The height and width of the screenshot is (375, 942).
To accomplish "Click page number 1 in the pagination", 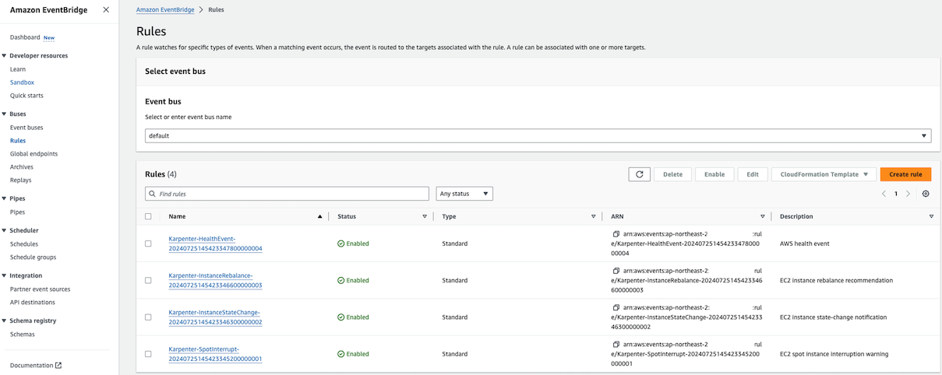I will click(896, 194).
